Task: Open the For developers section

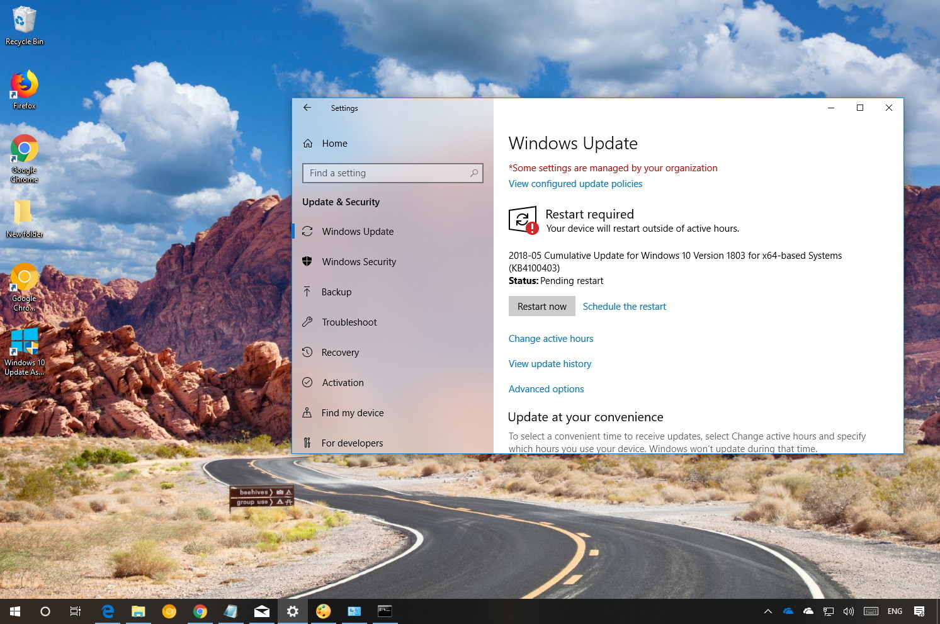Action: click(353, 443)
